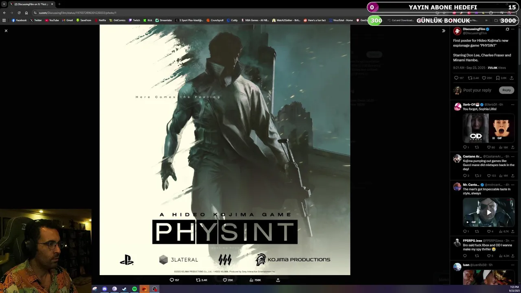Play the GIF in Mr. Cants...'s reply
This screenshot has width=521, height=293.
489,212
